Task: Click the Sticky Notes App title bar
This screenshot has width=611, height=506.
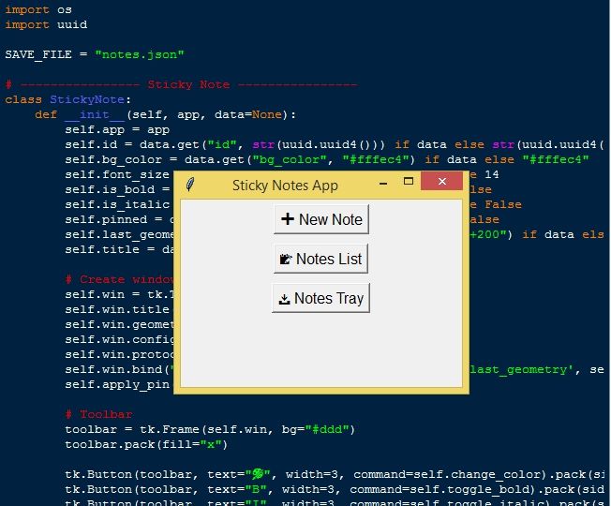Action: coord(285,186)
